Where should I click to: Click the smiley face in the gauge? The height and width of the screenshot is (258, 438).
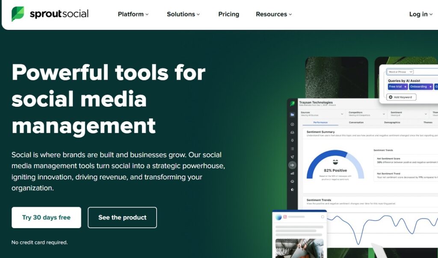click(x=335, y=162)
